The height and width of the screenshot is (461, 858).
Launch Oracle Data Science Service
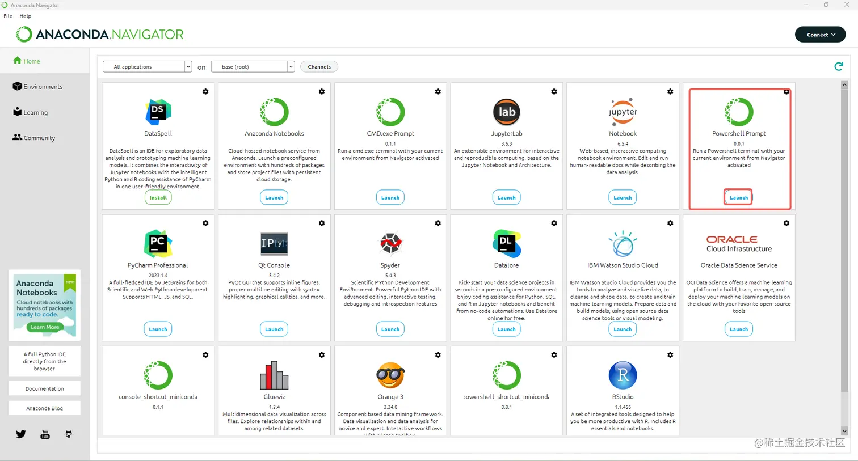tap(739, 329)
